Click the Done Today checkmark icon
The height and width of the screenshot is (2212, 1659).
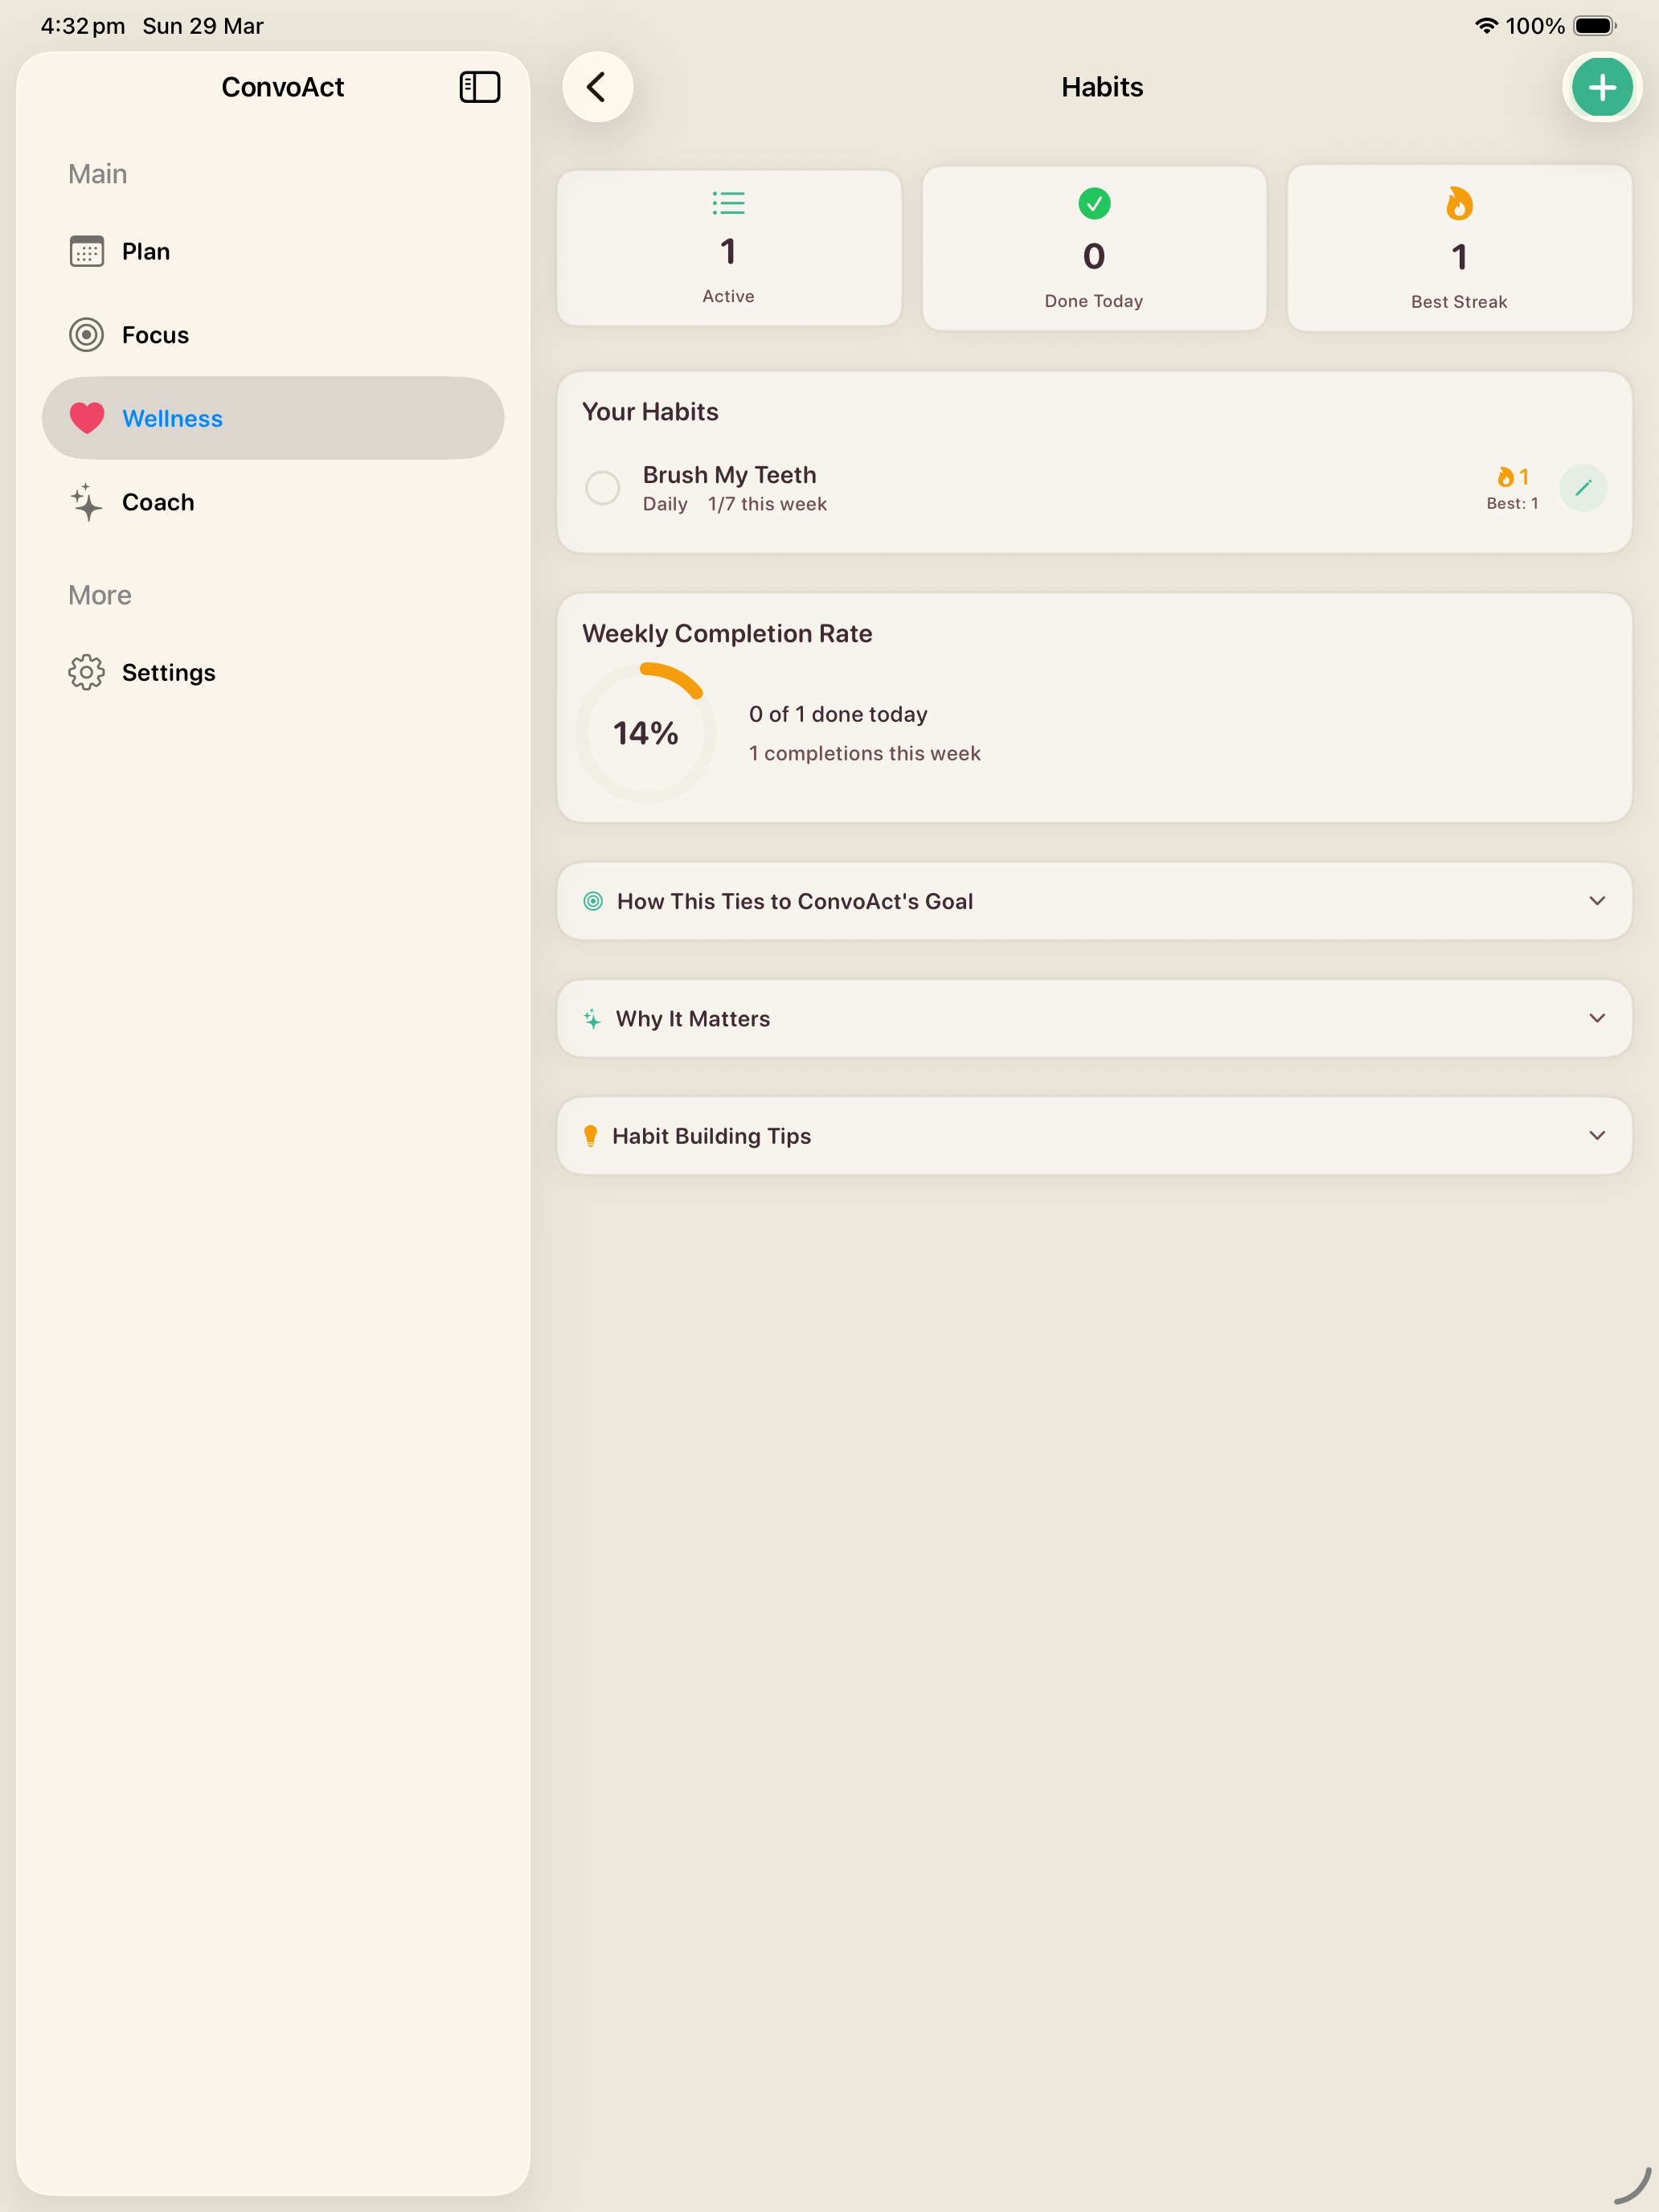coord(1094,204)
